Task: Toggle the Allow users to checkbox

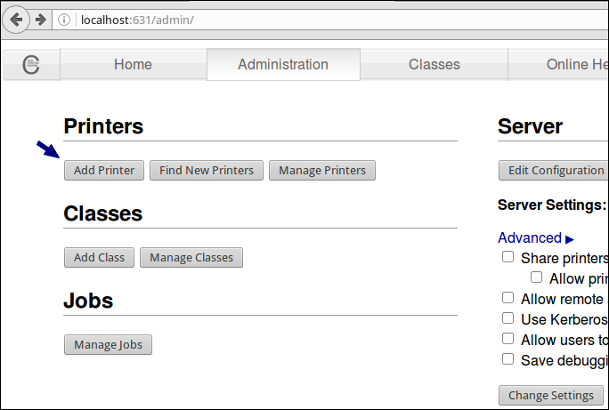Action: click(508, 339)
